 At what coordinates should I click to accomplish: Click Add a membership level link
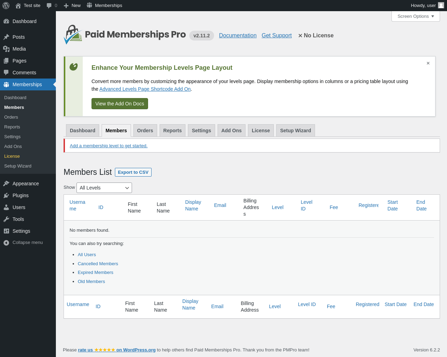click(x=109, y=146)
